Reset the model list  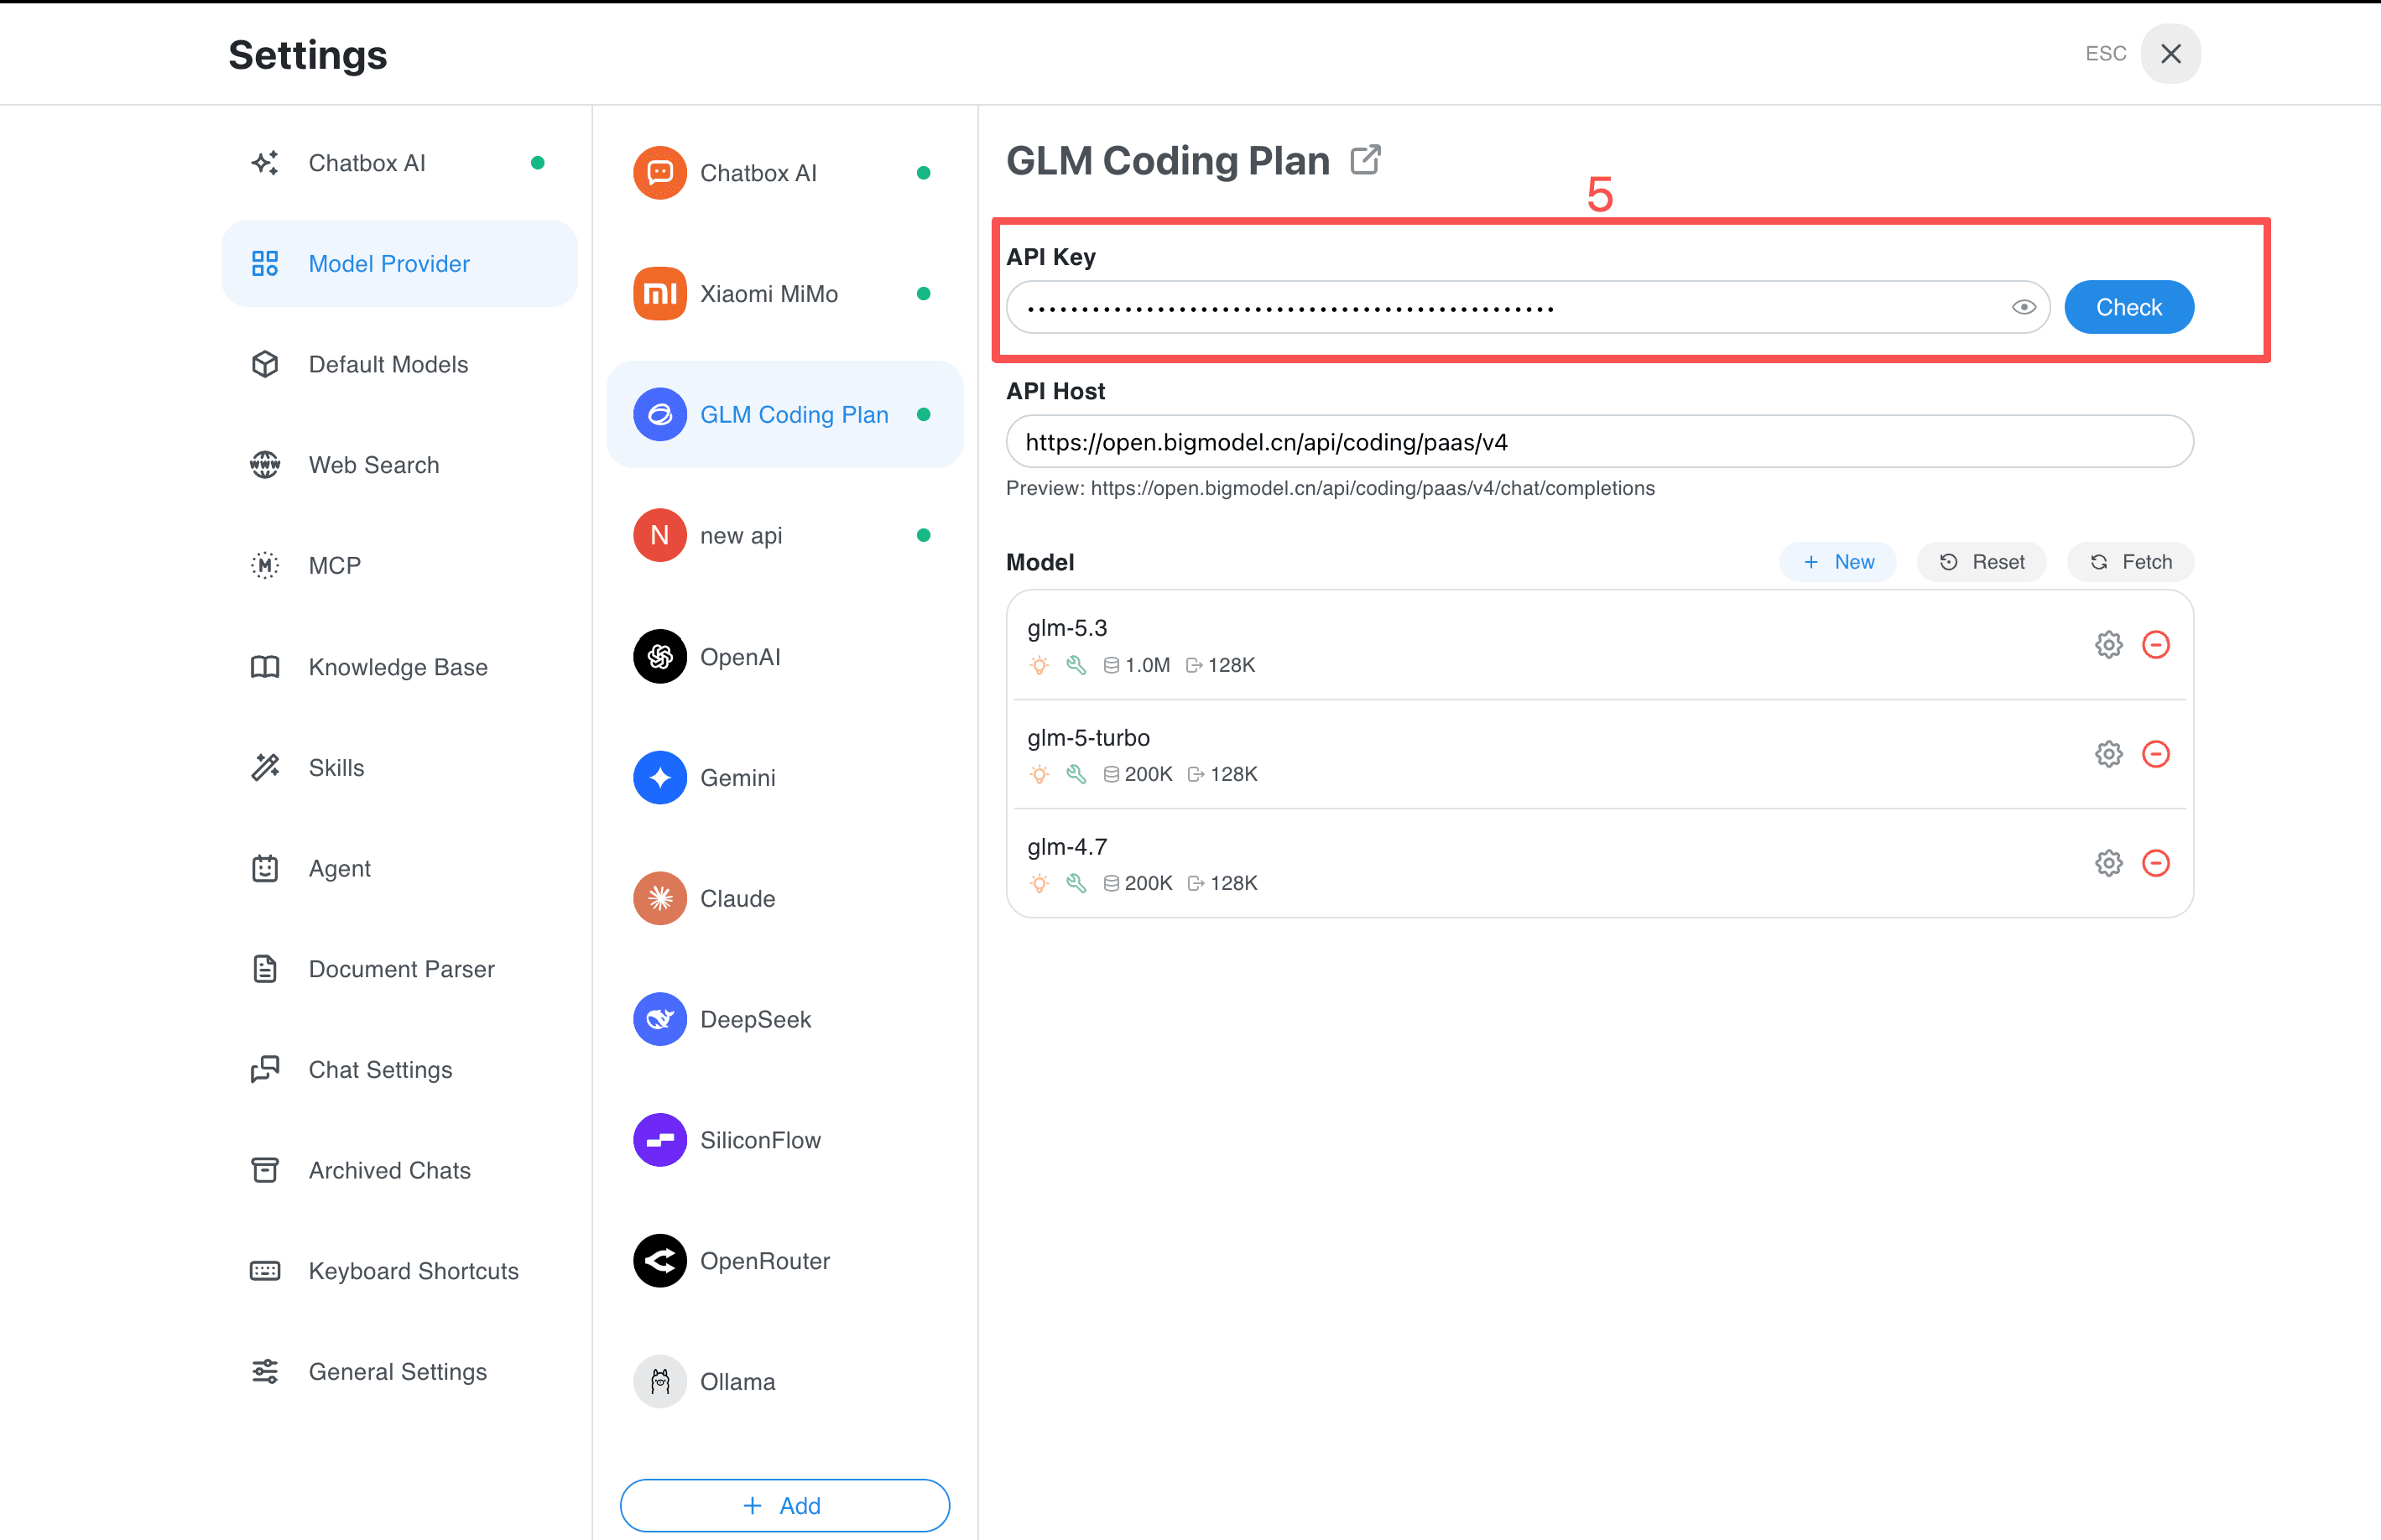coord(1981,562)
